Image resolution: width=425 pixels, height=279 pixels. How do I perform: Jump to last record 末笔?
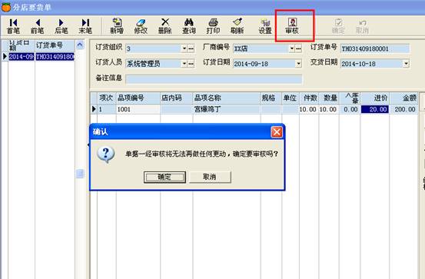click(85, 26)
